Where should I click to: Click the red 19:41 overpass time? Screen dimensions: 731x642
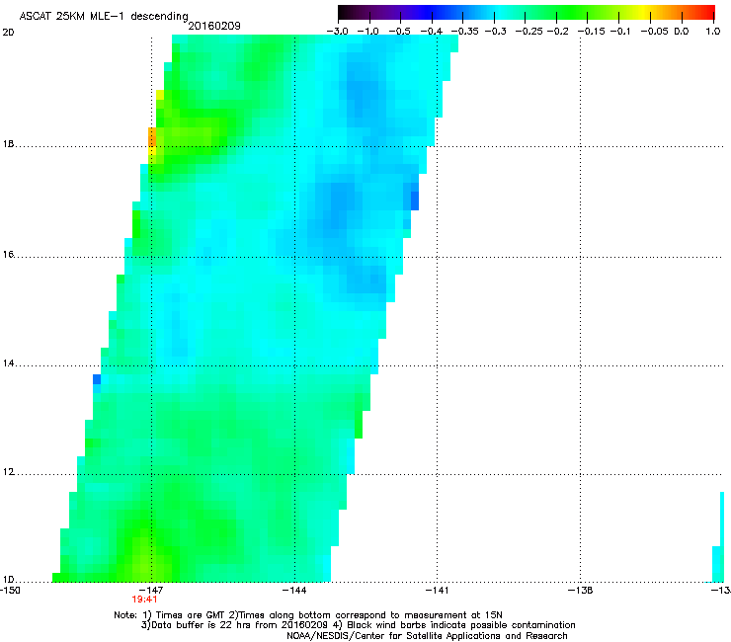tap(144, 600)
